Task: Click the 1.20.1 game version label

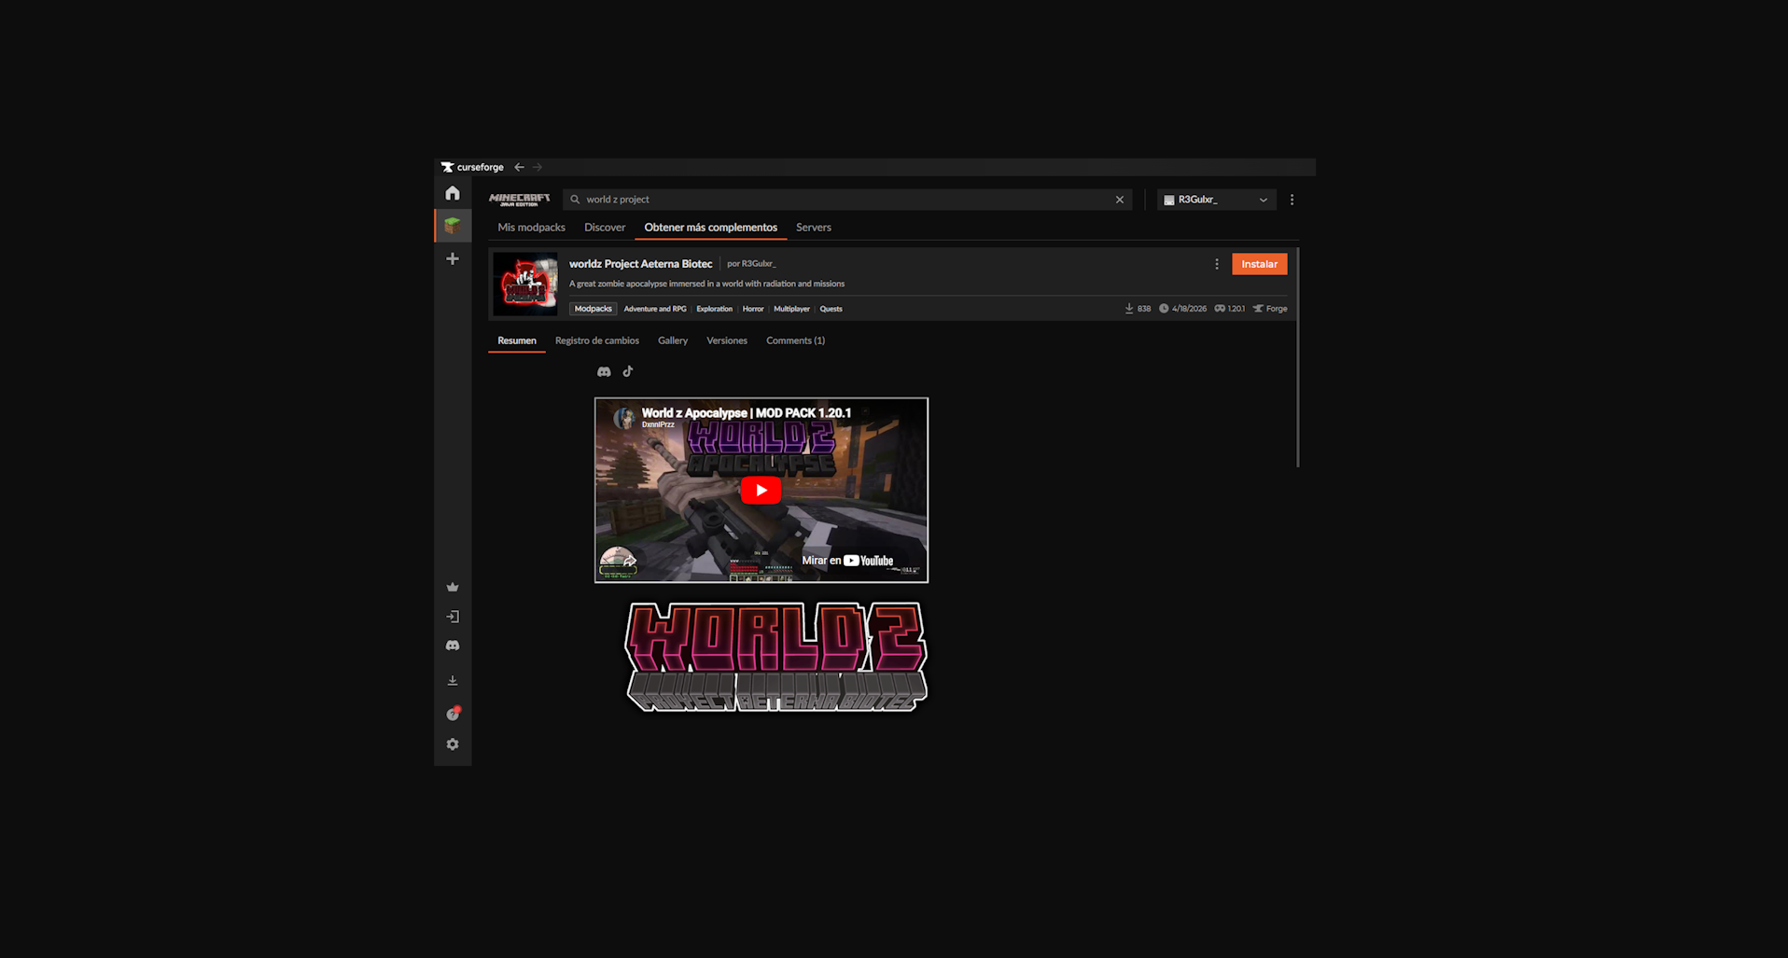Action: tap(1230, 309)
